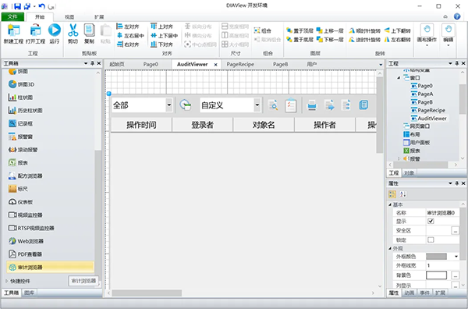Select the 审计浏览器 tool in toolbox
The width and height of the screenshot is (468, 309).
[50, 267]
